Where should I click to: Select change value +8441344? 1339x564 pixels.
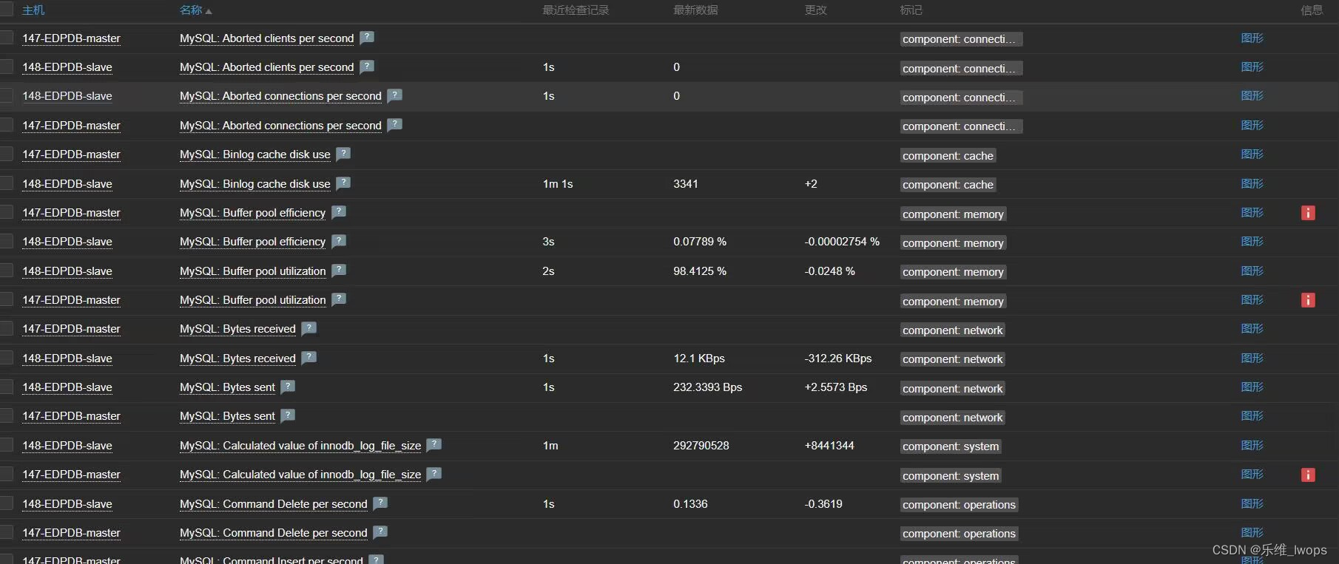click(x=829, y=445)
